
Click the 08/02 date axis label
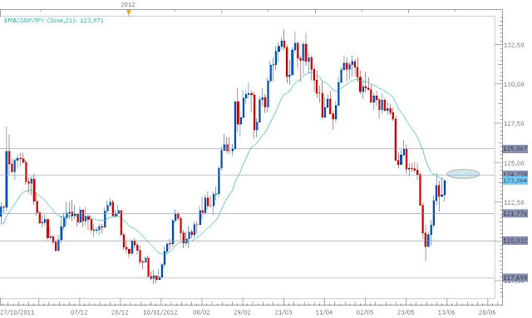[201, 312]
